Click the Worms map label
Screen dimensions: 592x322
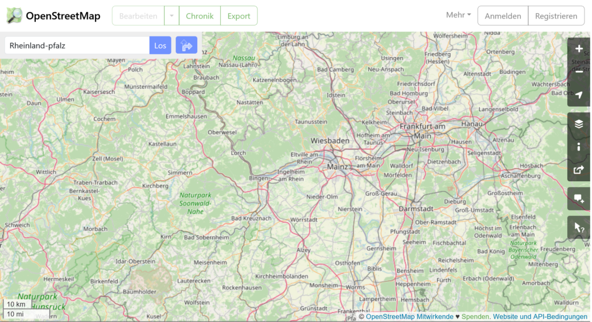355,287
